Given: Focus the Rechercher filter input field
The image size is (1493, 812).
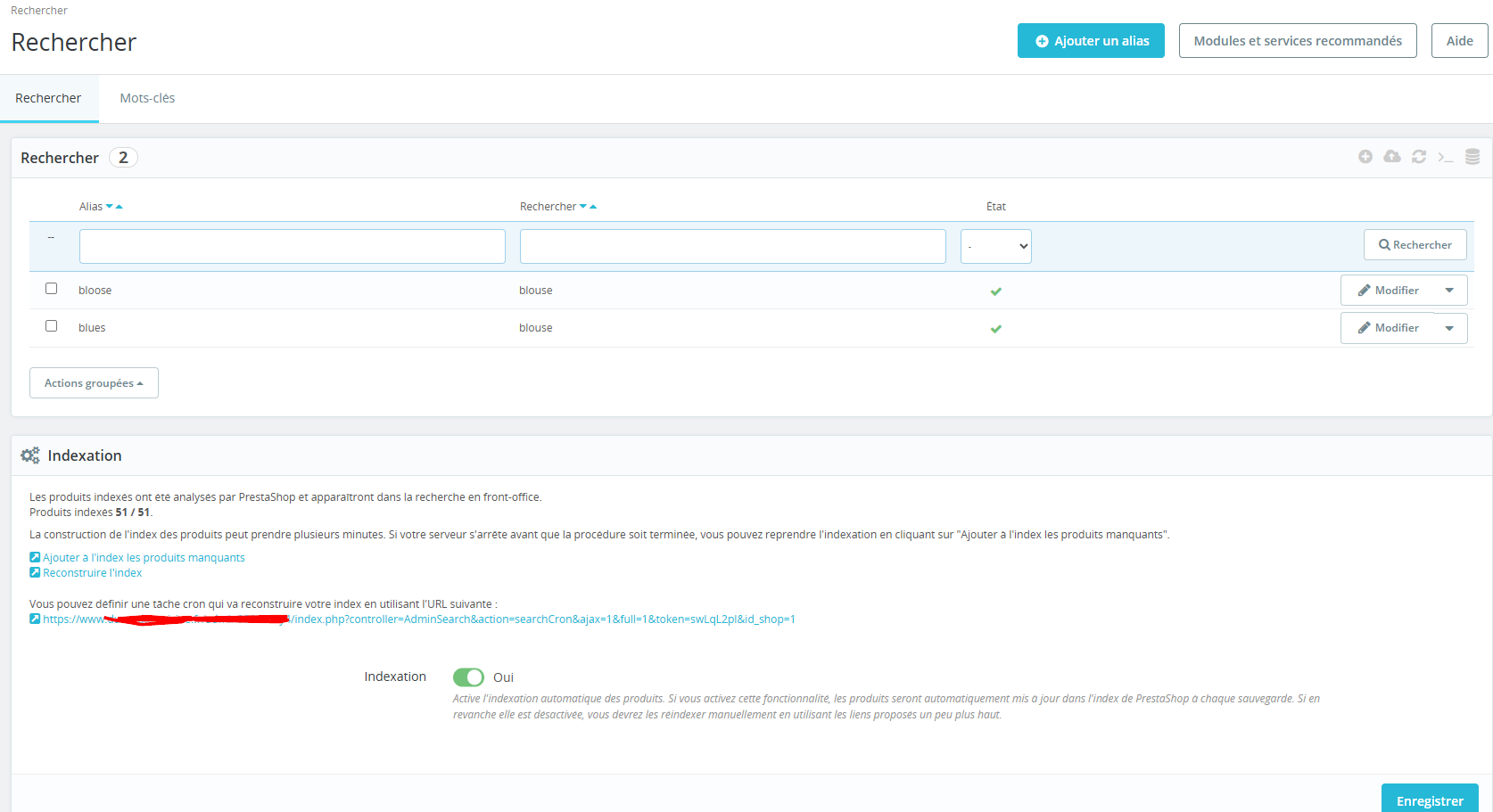Looking at the screenshot, I should (x=733, y=246).
